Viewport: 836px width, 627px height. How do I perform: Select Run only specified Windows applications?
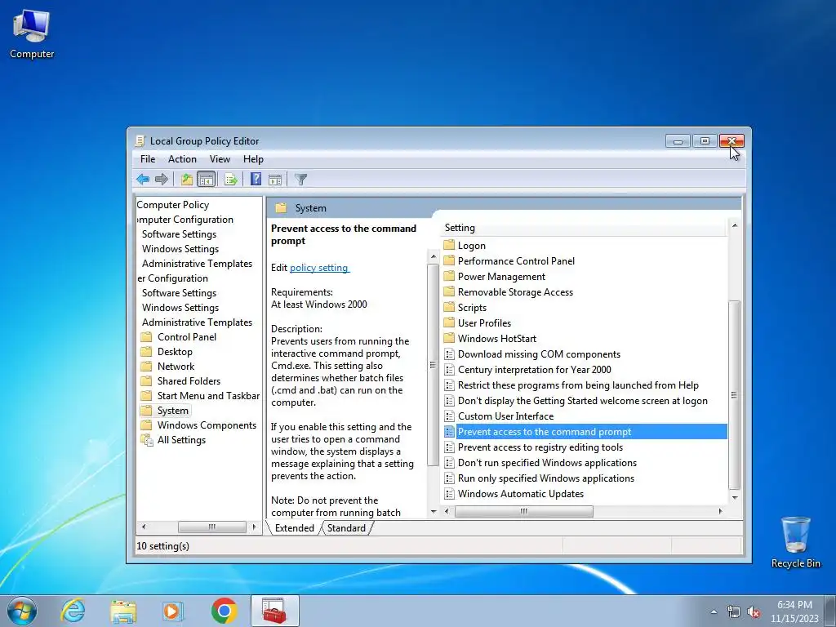546,478
